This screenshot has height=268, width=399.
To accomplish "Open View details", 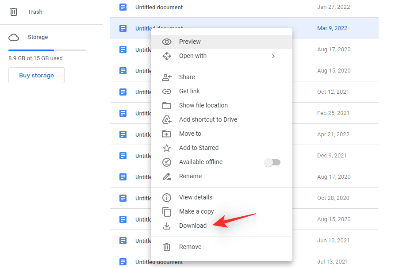I will (221, 198).
